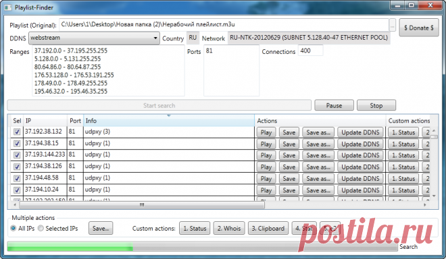This screenshot has width=446, height=259.
Task: Click the Stop button
Action: 376,105
